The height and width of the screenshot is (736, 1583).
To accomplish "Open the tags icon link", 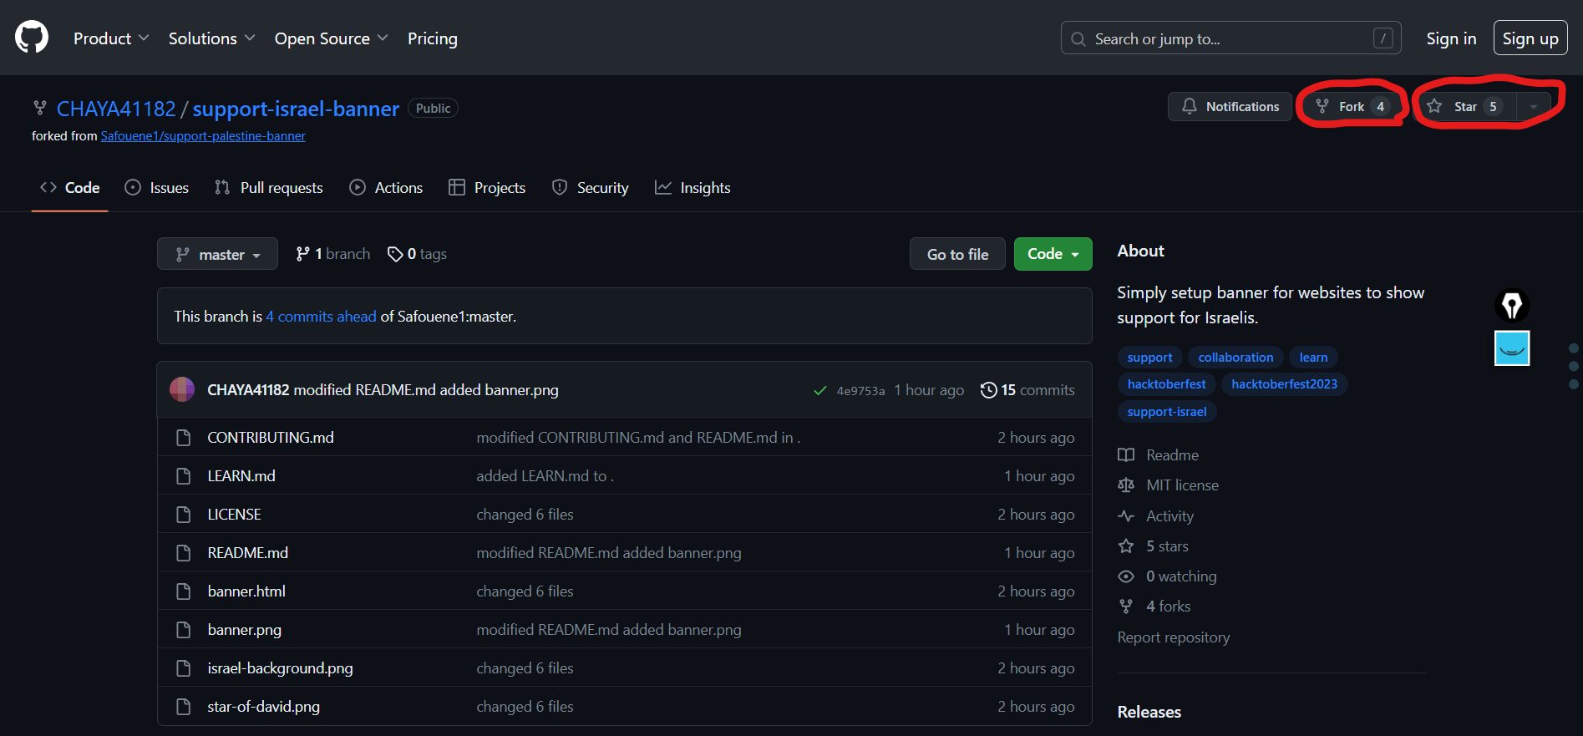I will pyautogui.click(x=395, y=254).
